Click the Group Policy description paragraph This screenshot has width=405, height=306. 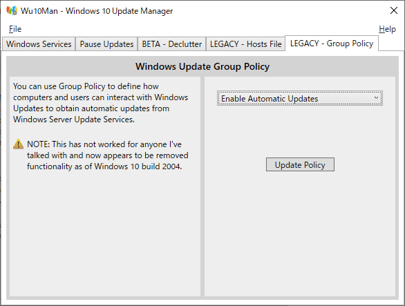[x=101, y=103]
